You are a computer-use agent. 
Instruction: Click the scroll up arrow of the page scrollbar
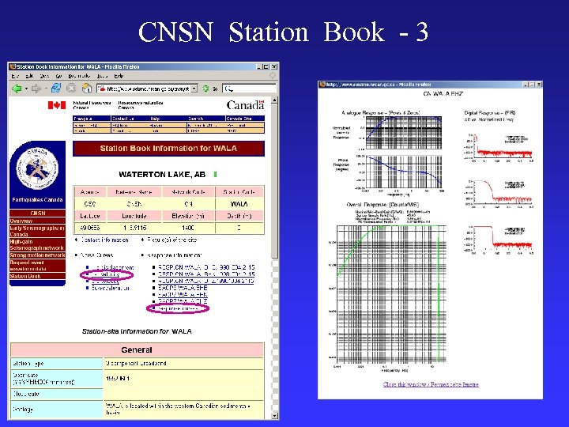(275, 100)
